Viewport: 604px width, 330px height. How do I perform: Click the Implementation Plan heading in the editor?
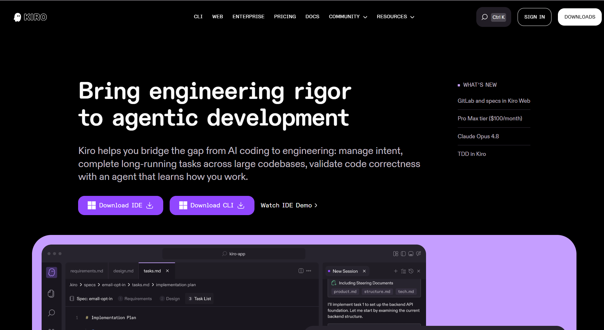[114, 318]
